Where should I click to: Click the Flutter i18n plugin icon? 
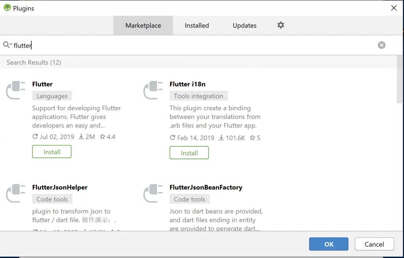click(x=153, y=90)
